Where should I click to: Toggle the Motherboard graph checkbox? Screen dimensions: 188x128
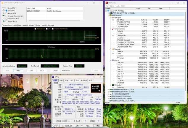point(35,29)
